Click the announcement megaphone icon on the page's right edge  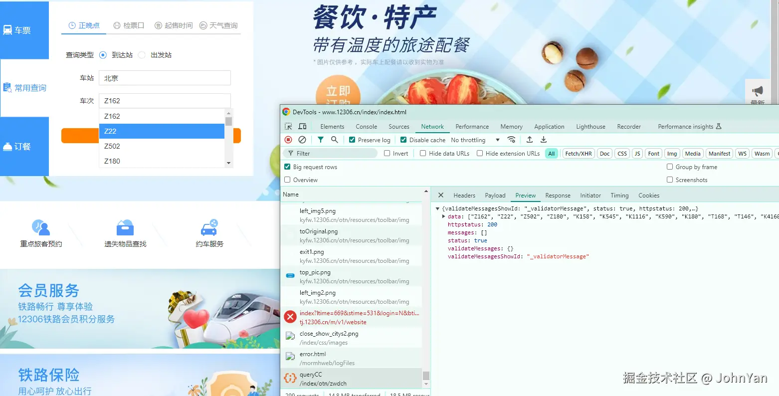[x=758, y=91]
